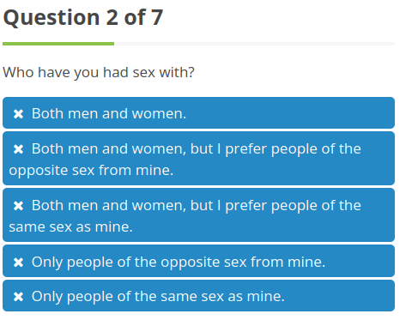The width and height of the screenshot is (418, 320).
Task: Click the word 'women' in the first answer
Action: 159,114
